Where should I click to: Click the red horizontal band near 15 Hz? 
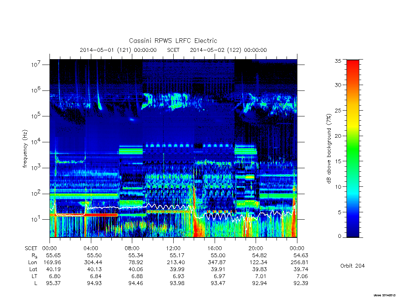(x=84, y=215)
